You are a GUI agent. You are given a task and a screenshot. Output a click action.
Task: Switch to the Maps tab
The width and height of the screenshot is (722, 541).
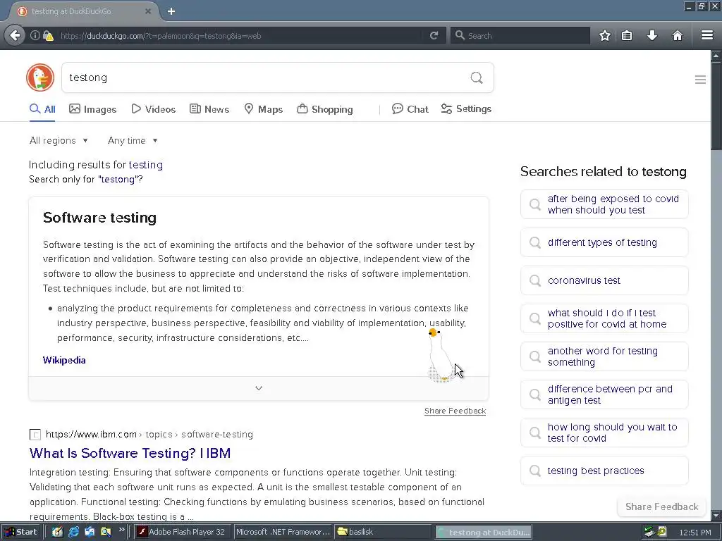point(264,109)
